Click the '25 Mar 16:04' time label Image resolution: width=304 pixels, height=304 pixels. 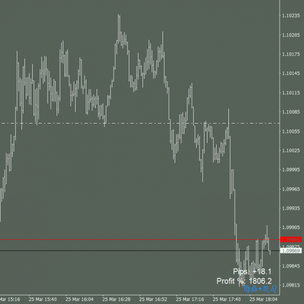point(80,299)
